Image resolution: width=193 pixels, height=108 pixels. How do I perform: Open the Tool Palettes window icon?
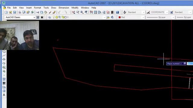(x=100, y=12)
